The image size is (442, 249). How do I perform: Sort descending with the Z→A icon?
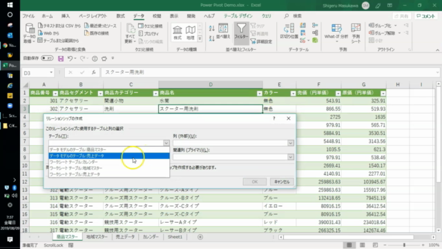point(212,39)
